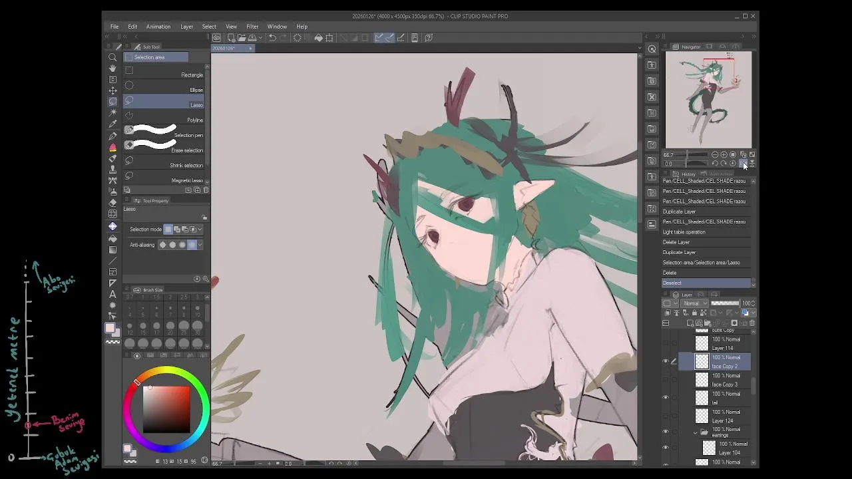Open the Filter menu
Viewport: 852px width, 479px height.
coord(252,27)
